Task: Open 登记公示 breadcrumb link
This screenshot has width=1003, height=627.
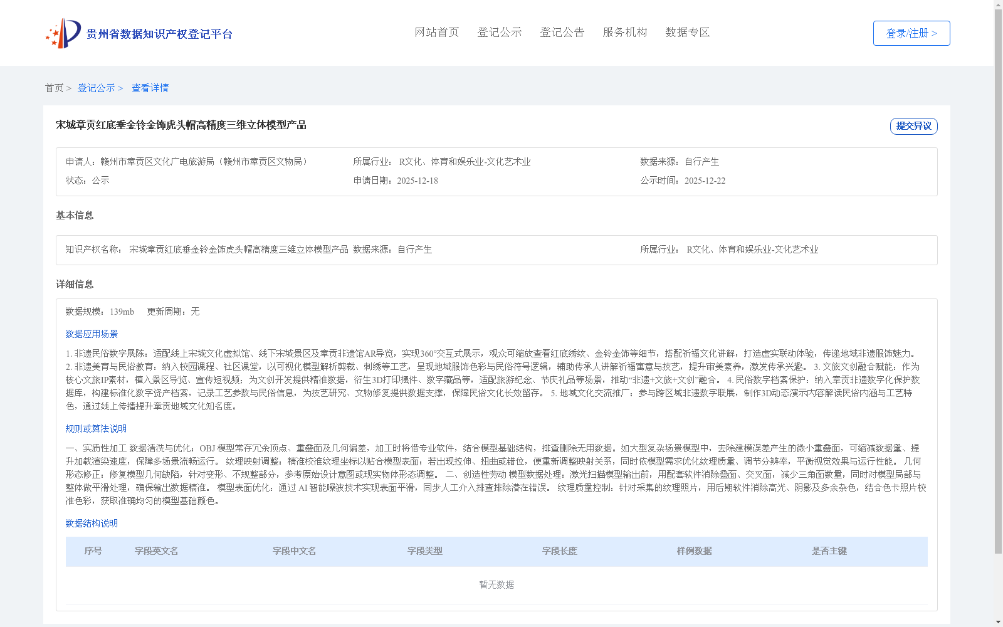Action: coord(96,88)
